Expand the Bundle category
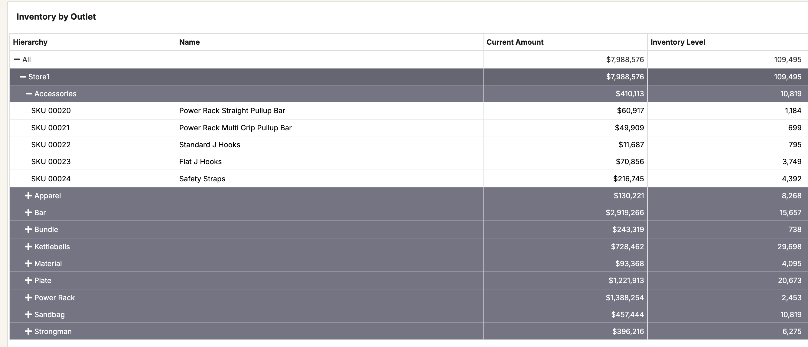This screenshot has width=808, height=347. (x=28, y=229)
